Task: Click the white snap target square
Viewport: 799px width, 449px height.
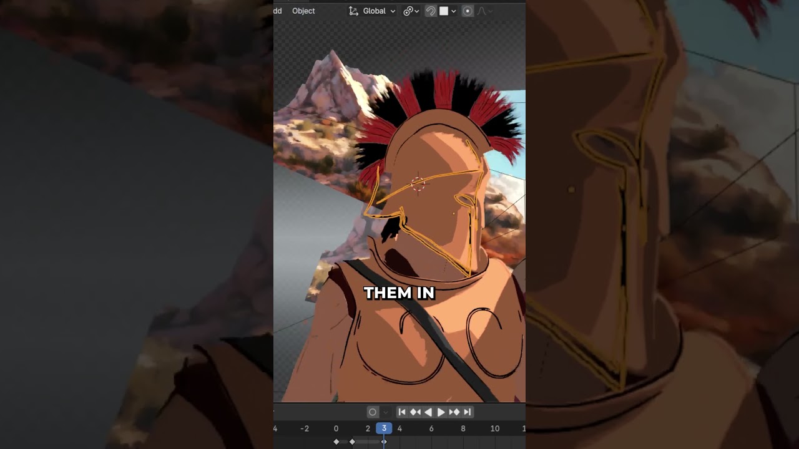Action: pos(444,11)
